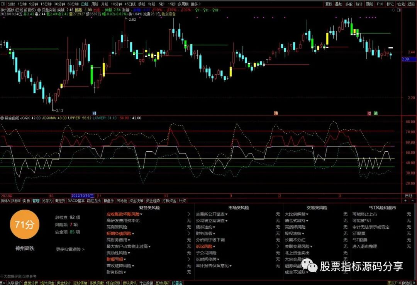Open arrow beside 短期负债风险

pyautogui.click(x=189, y=233)
